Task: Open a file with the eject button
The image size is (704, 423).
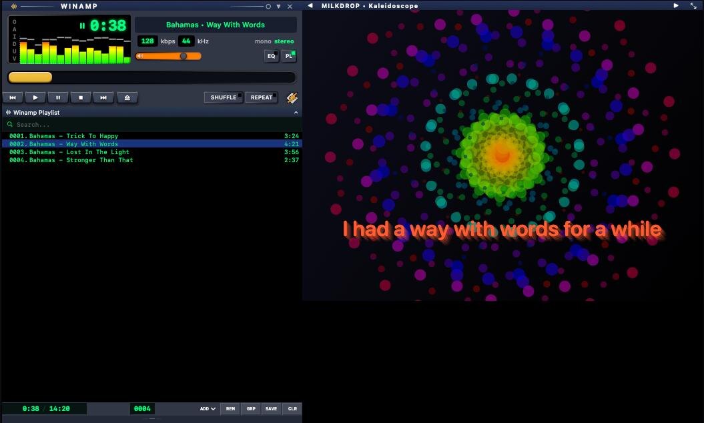Action: point(127,97)
